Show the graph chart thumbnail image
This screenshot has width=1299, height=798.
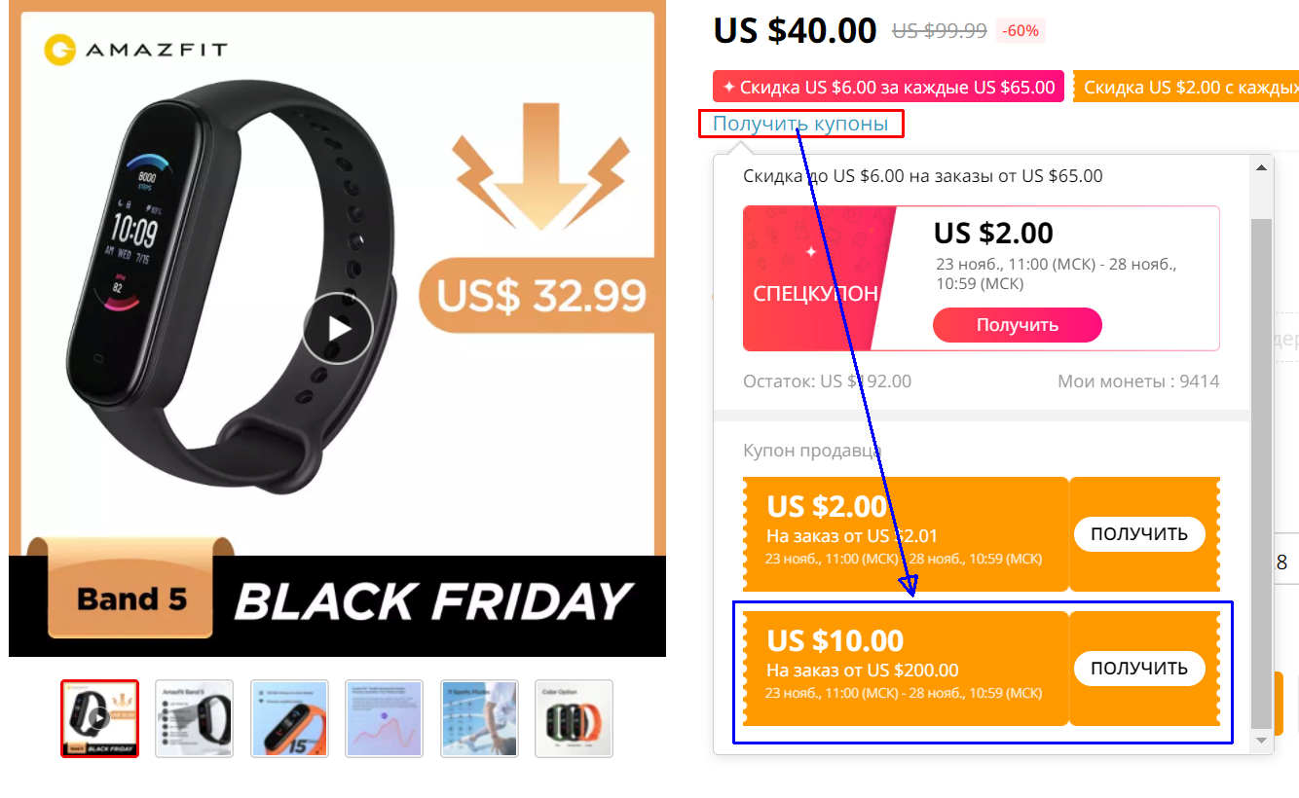(385, 718)
